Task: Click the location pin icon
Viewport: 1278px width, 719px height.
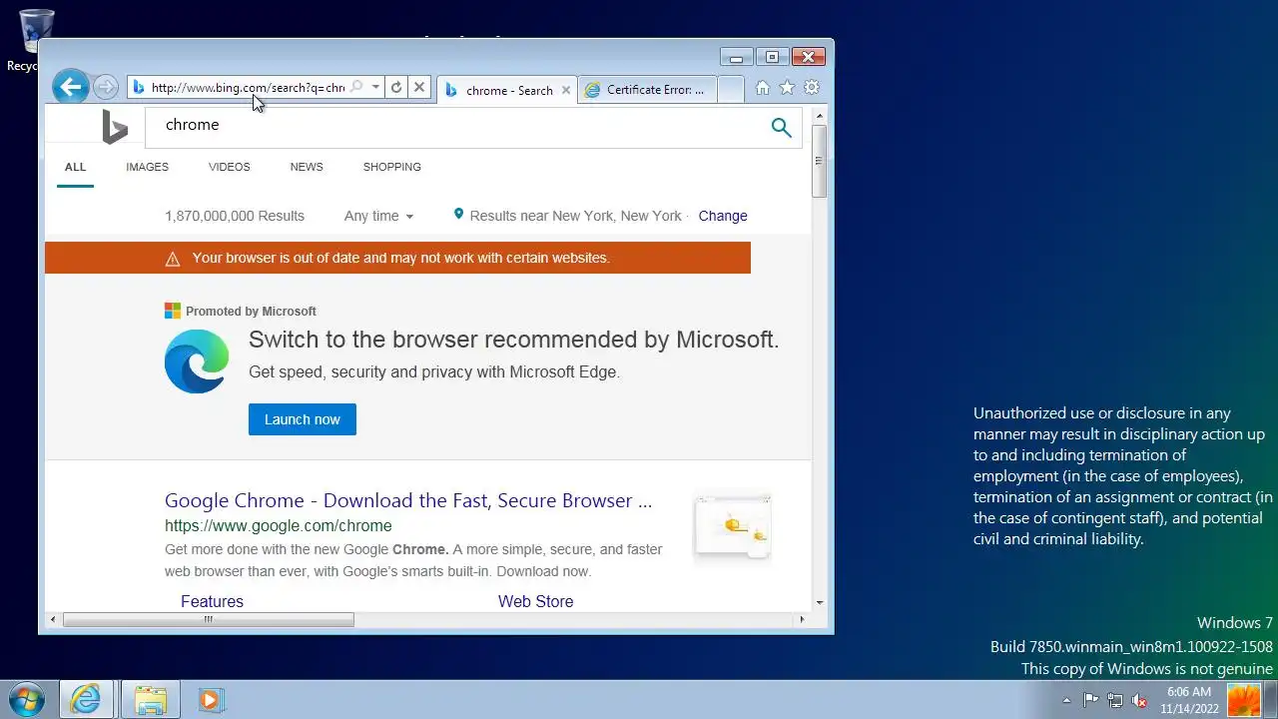Action: [458, 215]
